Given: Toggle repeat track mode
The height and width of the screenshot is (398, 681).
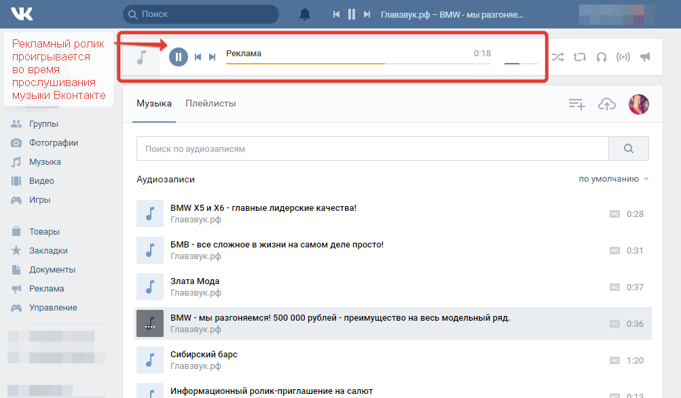Looking at the screenshot, I should click(x=580, y=57).
